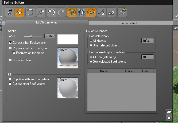Click the Stroke Width slider
The height and width of the screenshot is (123, 178).
coord(33,36)
